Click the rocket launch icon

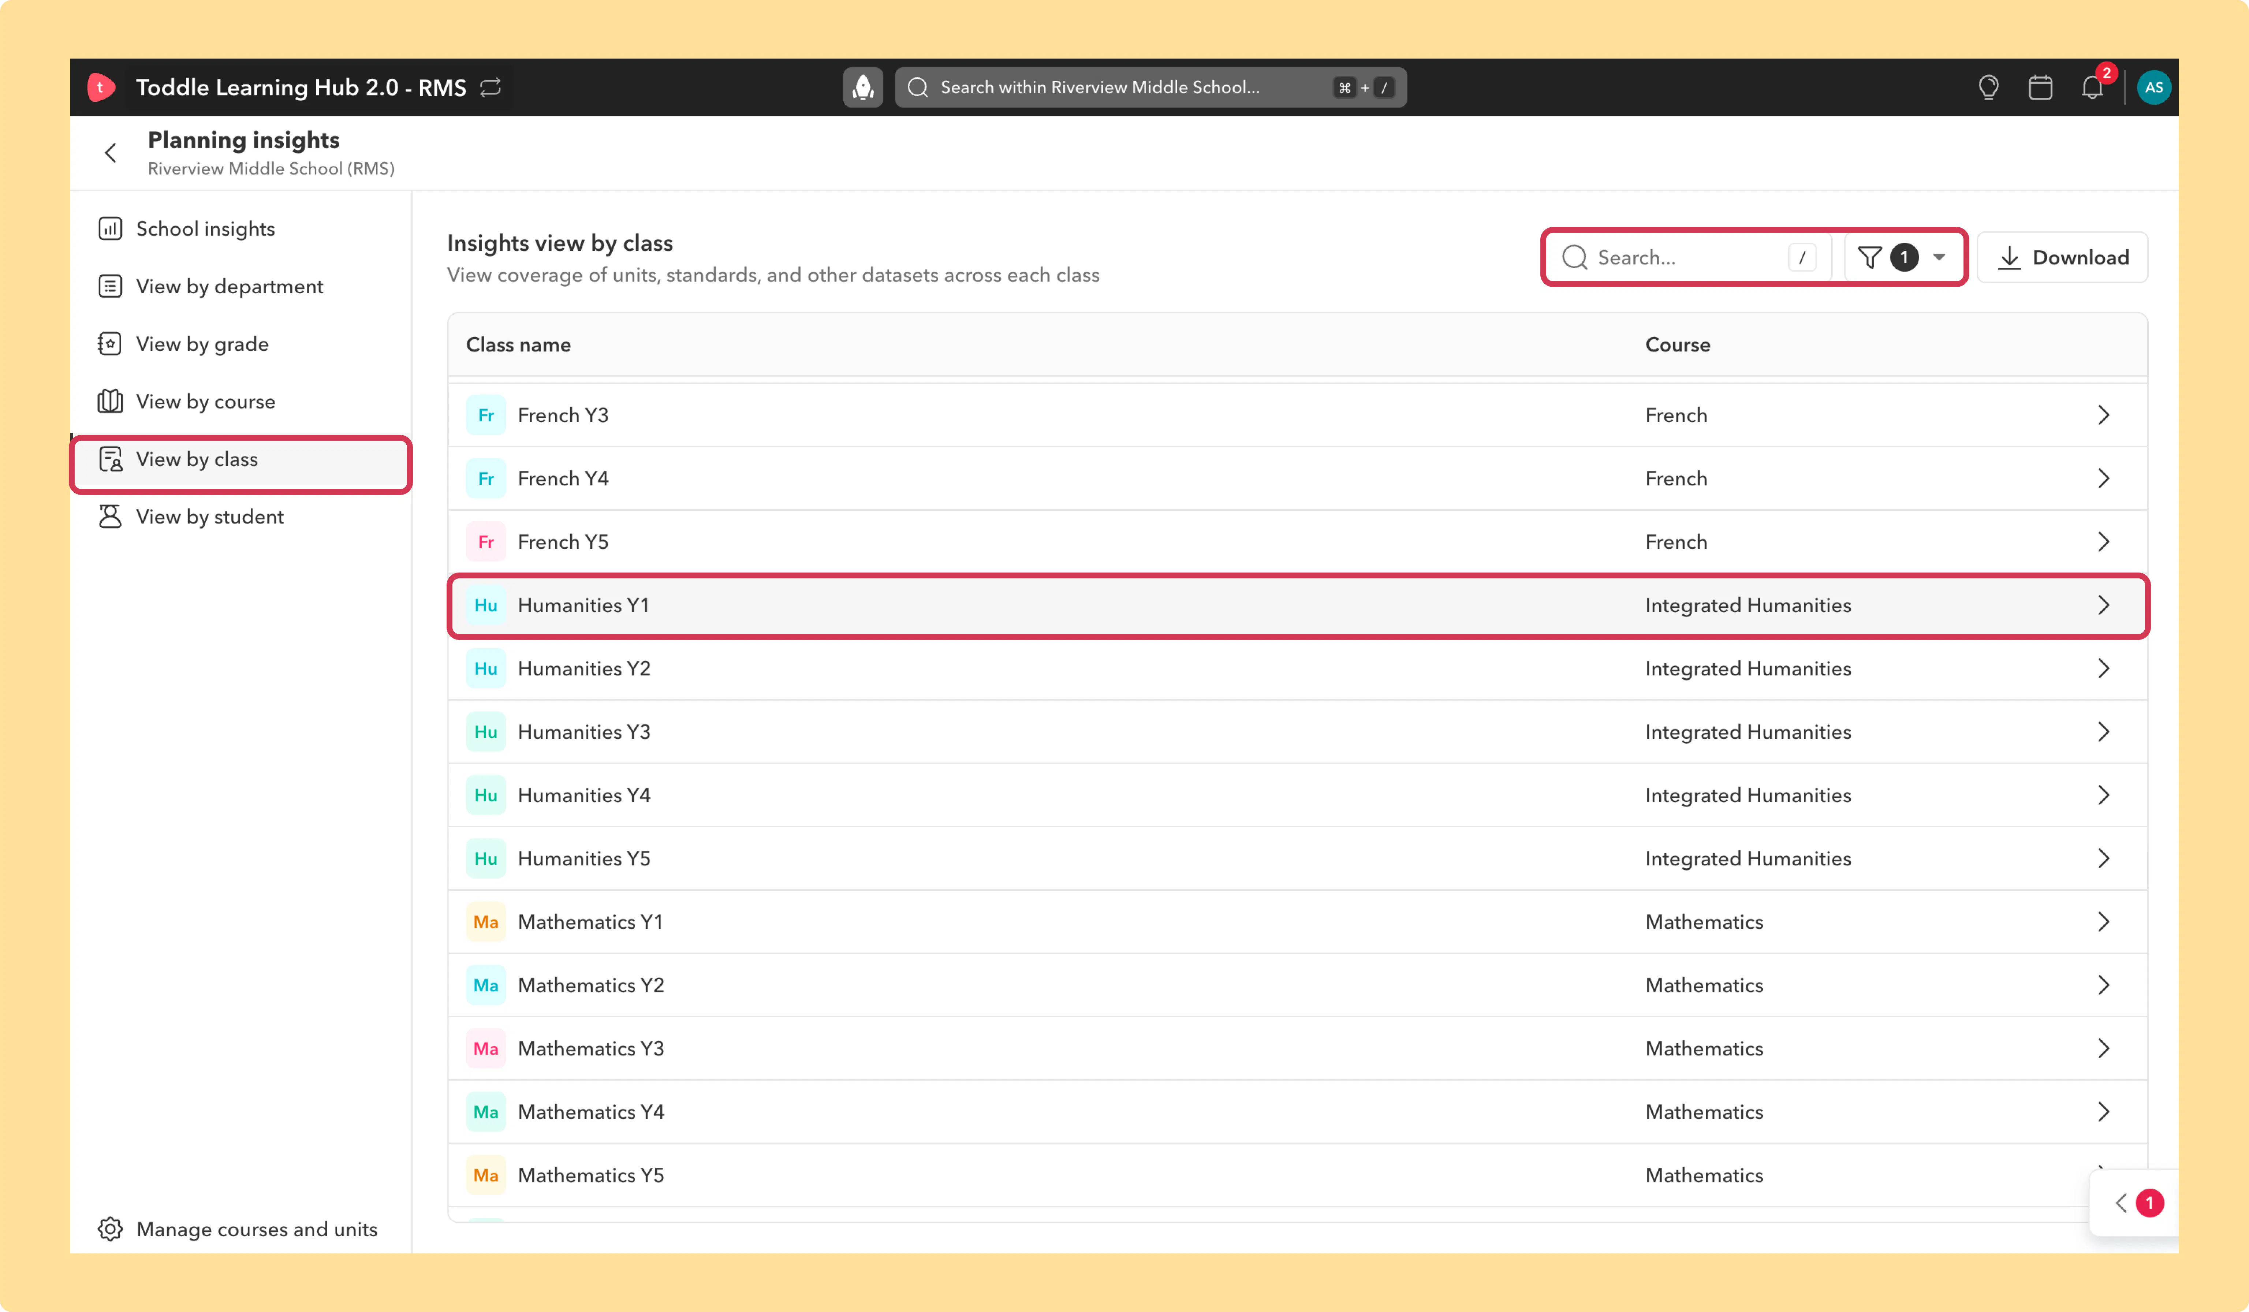point(862,87)
